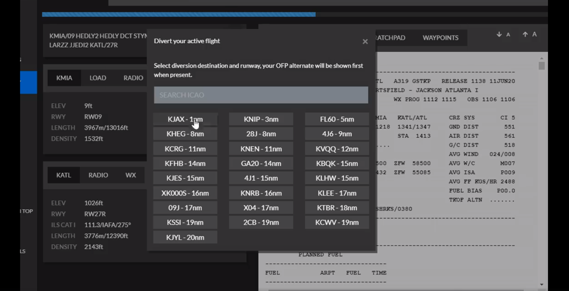This screenshot has width=569, height=291.
Task: Click the OFP scrollbar down arrow
Action: [x=541, y=284]
